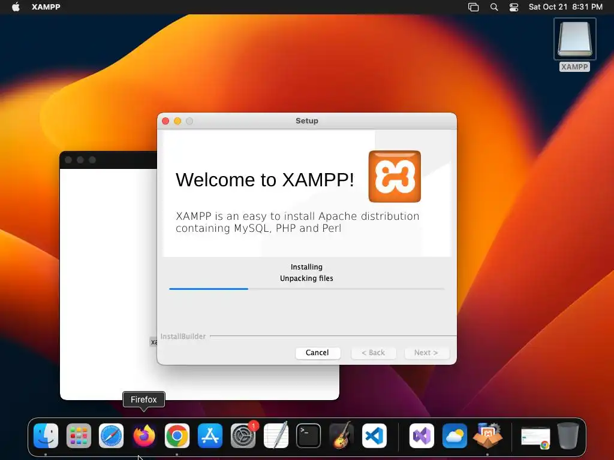Screen dimensions: 614x460
Task: Launch Safari from the Dock
Action: [x=111, y=435]
